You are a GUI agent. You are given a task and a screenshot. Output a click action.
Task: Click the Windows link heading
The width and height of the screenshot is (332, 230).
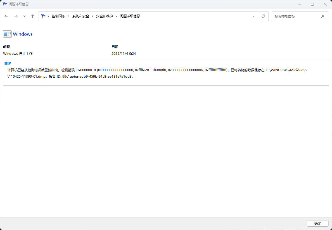(x=22, y=34)
